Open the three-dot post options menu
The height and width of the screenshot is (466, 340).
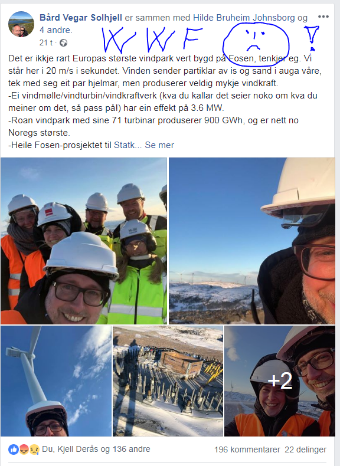(x=323, y=17)
